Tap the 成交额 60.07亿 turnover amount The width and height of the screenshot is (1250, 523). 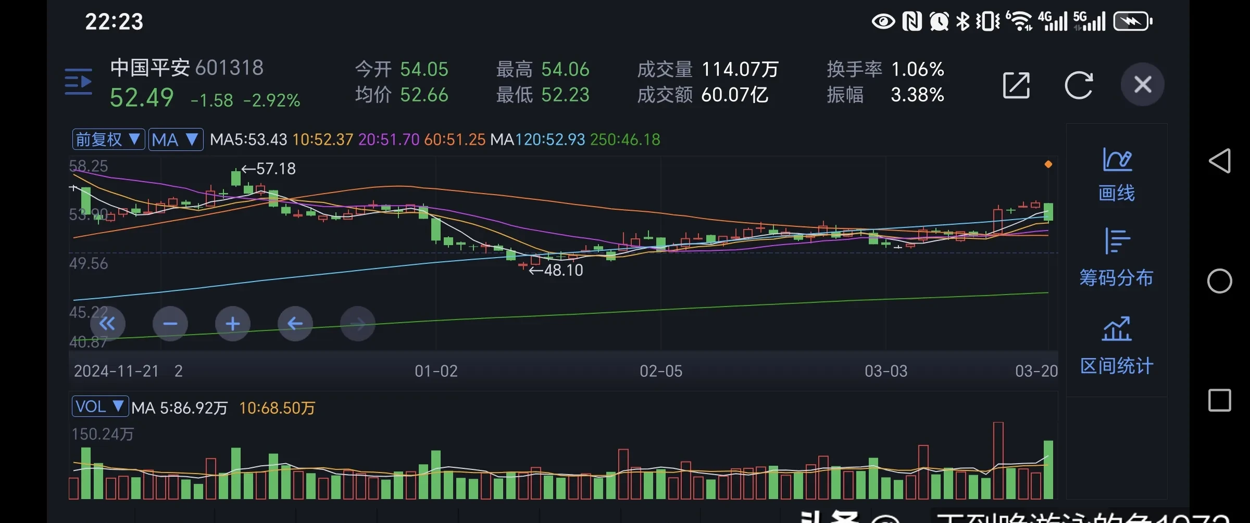(703, 95)
